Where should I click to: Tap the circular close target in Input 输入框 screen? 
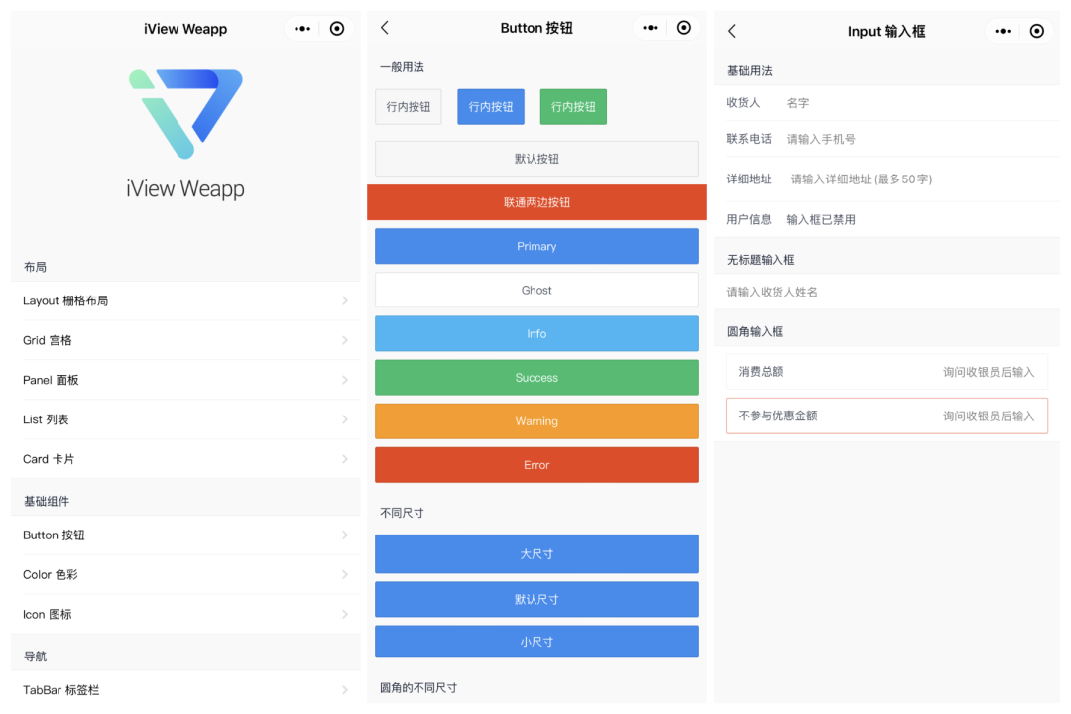(x=1037, y=31)
